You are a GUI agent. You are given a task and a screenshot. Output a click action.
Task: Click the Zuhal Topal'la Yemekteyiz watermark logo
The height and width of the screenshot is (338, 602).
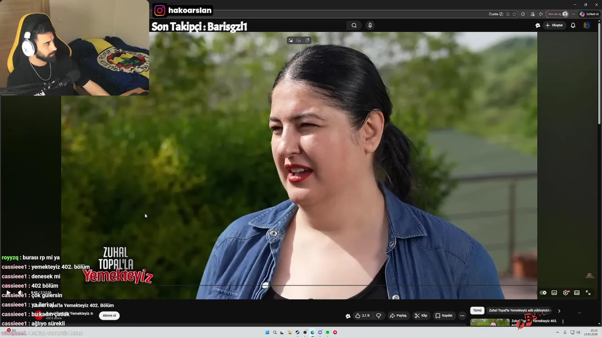[118, 265]
